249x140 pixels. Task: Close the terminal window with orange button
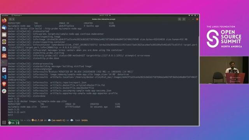point(197,19)
